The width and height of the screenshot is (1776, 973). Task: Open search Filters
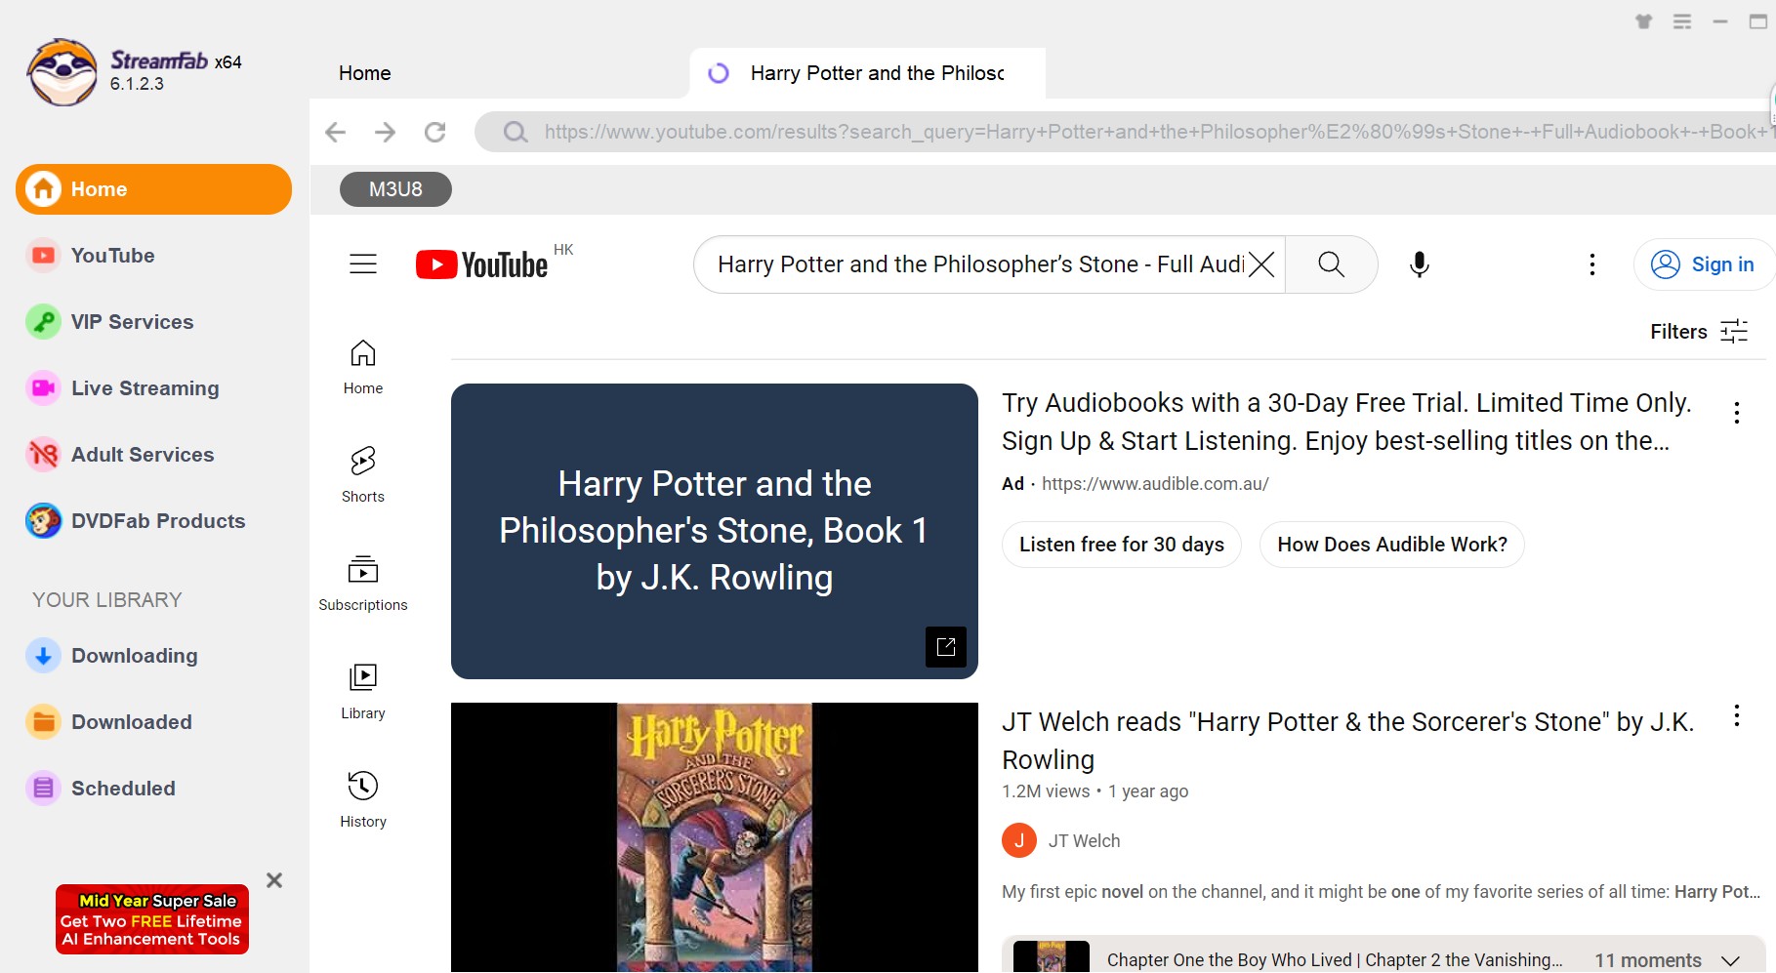point(1699,332)
